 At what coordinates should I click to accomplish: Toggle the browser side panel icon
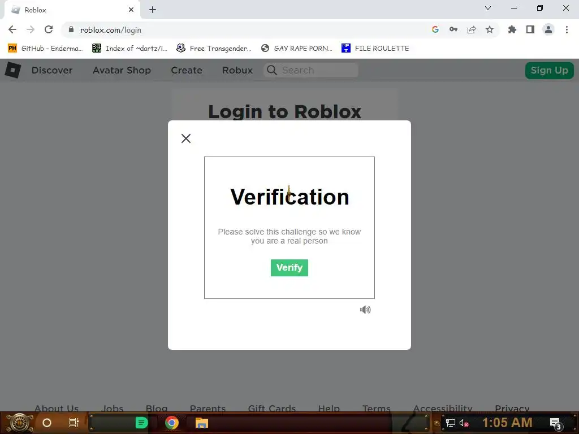pos(530,30)
